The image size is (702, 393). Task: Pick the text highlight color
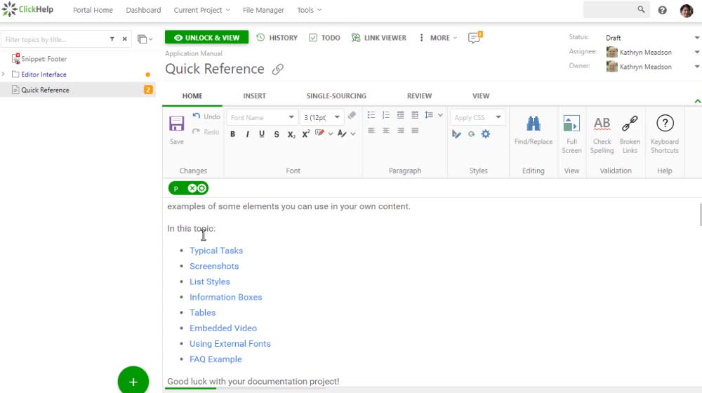tap(319, 133)
